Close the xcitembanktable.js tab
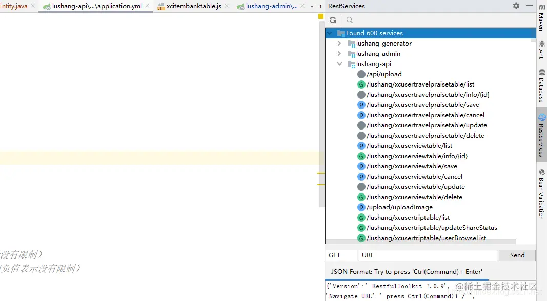The image size is (547, 301). (227, 6)
